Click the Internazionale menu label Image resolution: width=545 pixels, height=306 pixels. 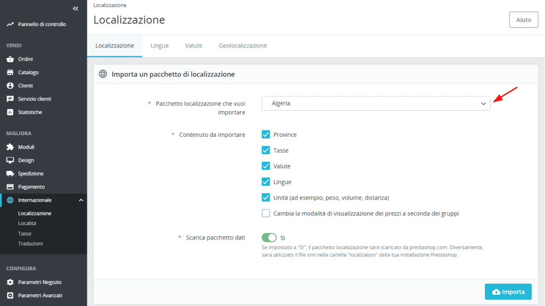pos(35,200)
